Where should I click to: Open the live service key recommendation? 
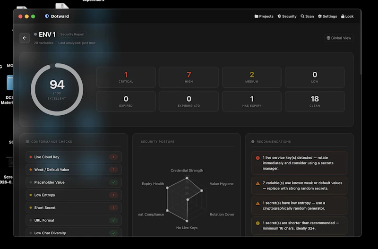point(299,163)
